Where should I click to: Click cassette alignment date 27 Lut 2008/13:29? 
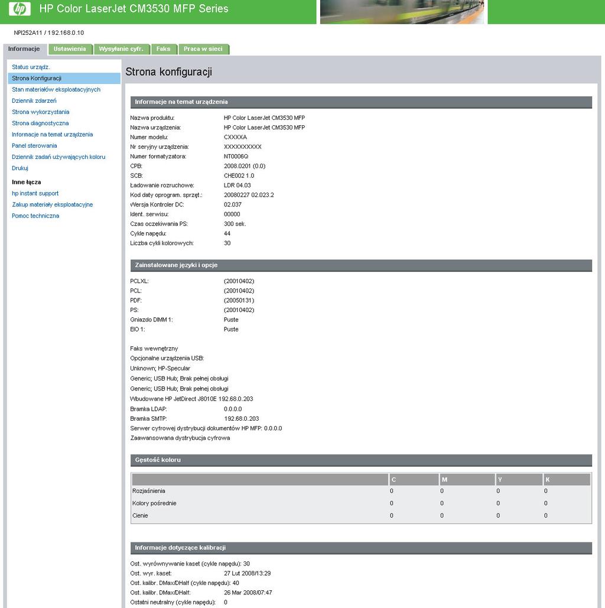(248, 574)
